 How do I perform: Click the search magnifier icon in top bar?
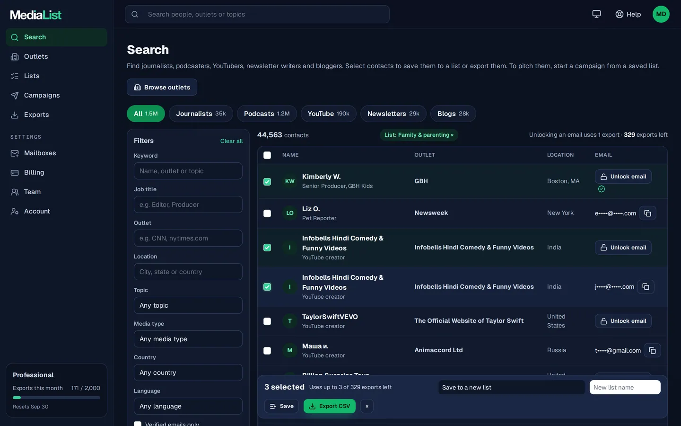[x=135, y=14]
